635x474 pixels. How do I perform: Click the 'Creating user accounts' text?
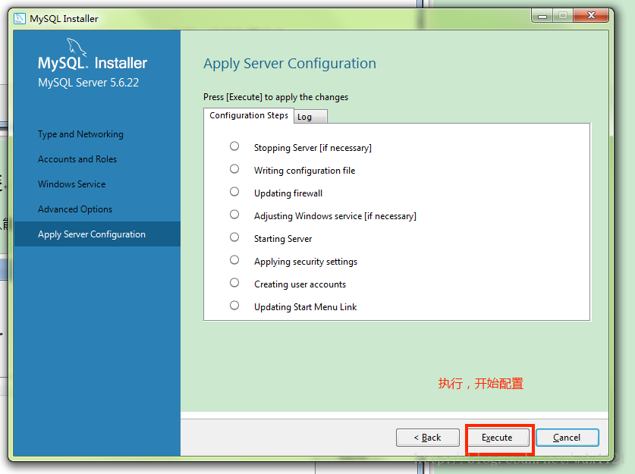[300, 284]
